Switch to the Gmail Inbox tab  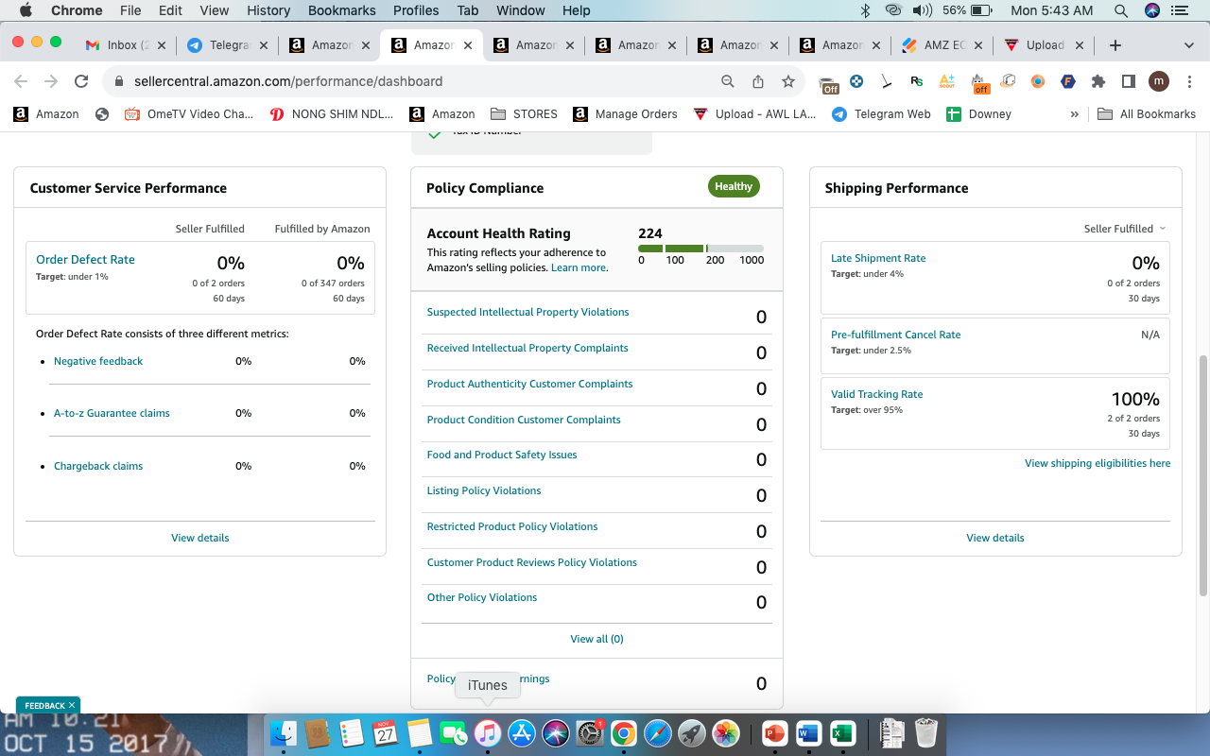pyautogui.click(x=126, y=45)
